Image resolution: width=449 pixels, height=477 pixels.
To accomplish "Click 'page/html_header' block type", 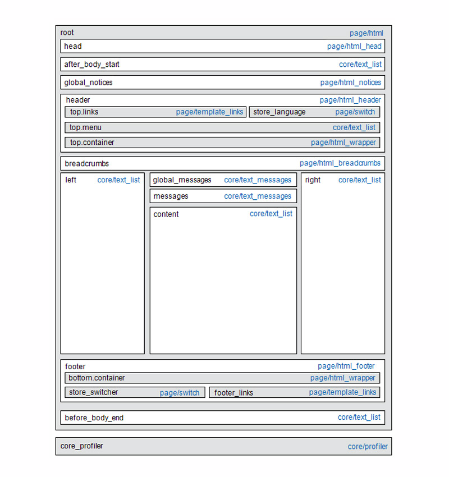I will tap(350, 100).
